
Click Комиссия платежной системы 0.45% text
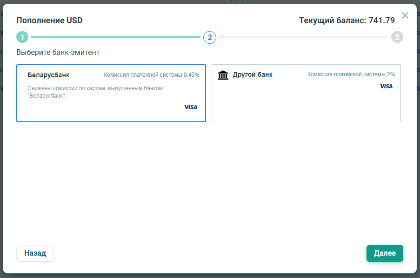[x=152, y=75]
